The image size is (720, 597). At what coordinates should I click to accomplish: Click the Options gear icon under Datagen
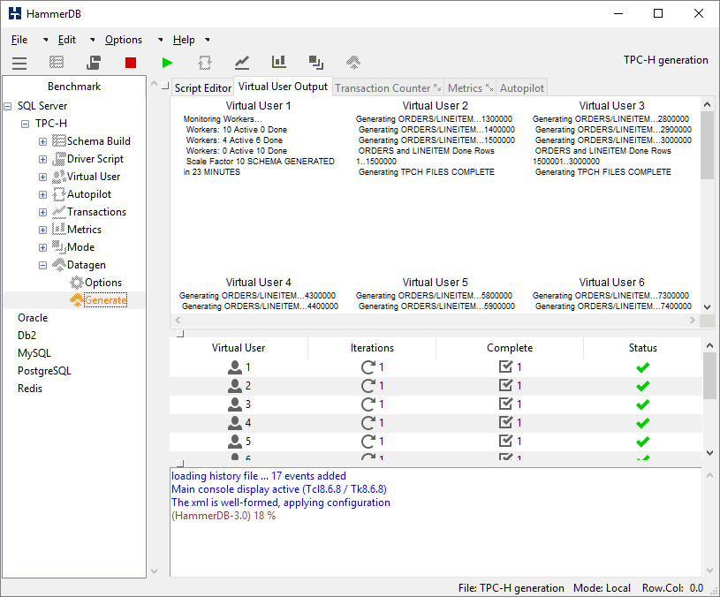77,283
